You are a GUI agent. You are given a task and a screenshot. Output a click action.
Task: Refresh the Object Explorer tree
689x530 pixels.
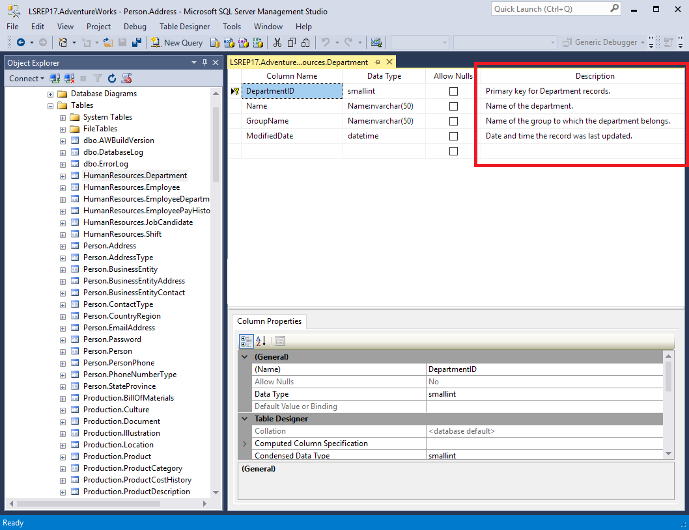(x=111, y=78)
